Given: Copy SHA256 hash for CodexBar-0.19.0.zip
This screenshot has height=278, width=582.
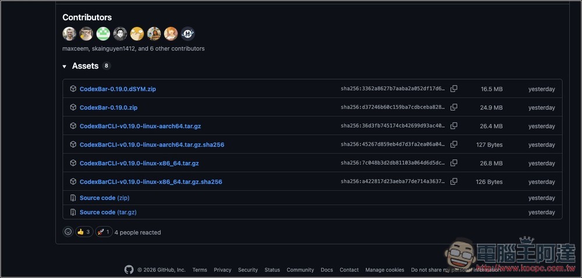Looking at the screenshot, I should pyautogui.click(x=454, y=108).
